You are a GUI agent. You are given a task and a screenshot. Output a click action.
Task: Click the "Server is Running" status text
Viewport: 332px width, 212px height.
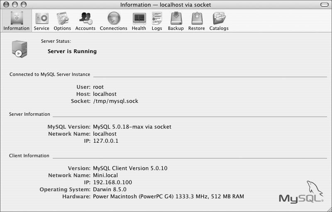[x=72, y=51]
